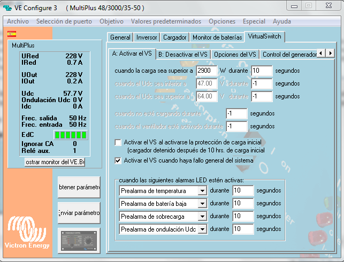Open the Ayuda menu
This screenshot has height=262, width=344.
pyautogui.click(x=282, y=21)
